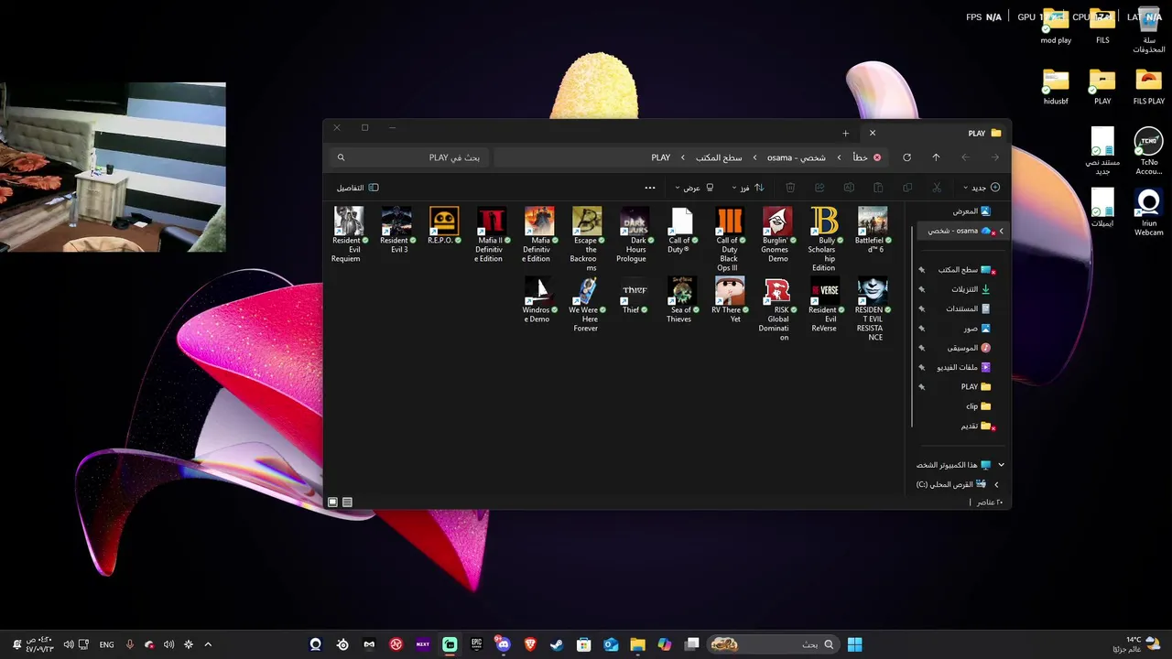Image resolution: width=1172 pixels, height=659 pixels.
Task: Select the Resident Evil 3 shortcut
Action: click(x=396, y=230)
